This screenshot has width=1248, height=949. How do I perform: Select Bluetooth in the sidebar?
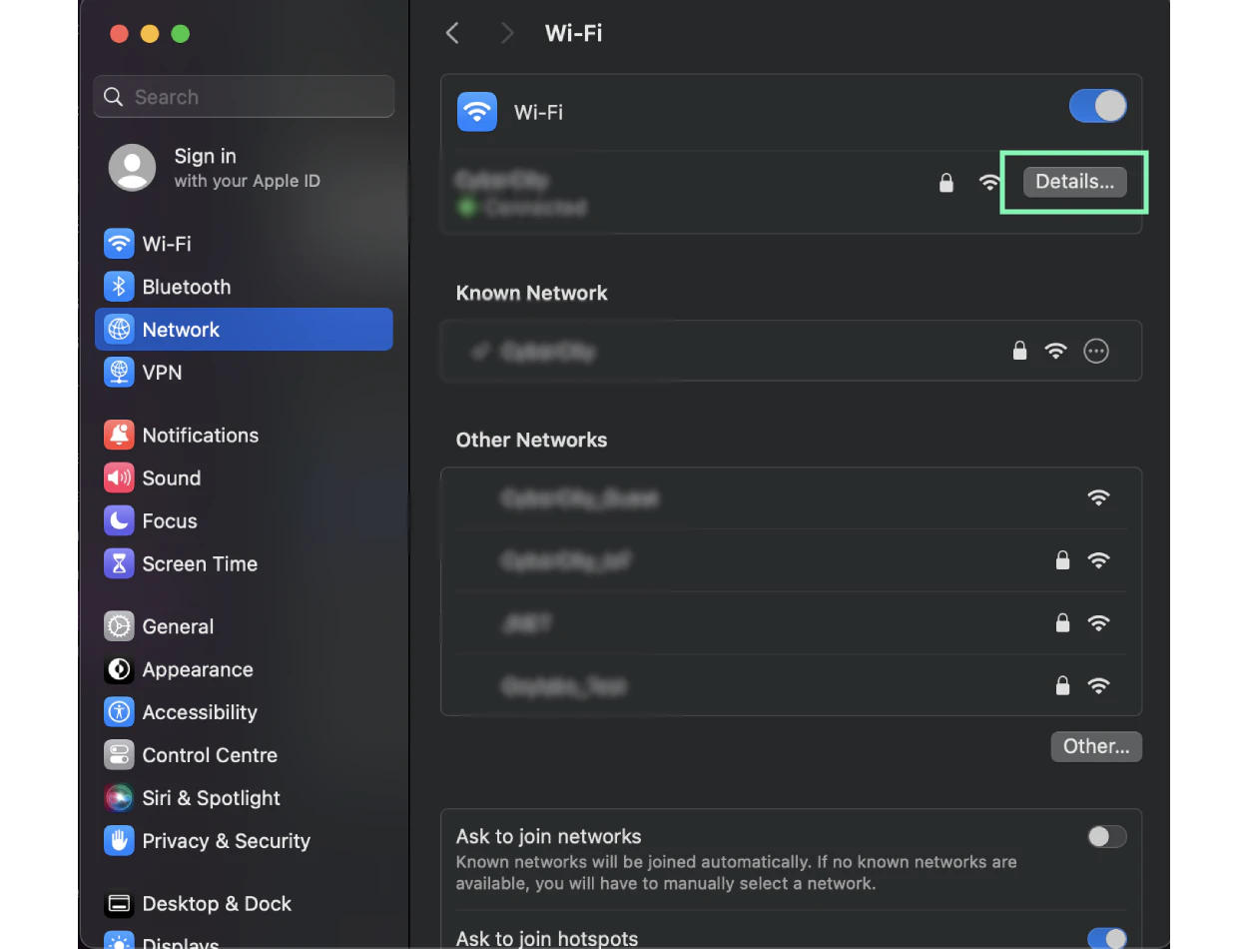tap(244, 287)
